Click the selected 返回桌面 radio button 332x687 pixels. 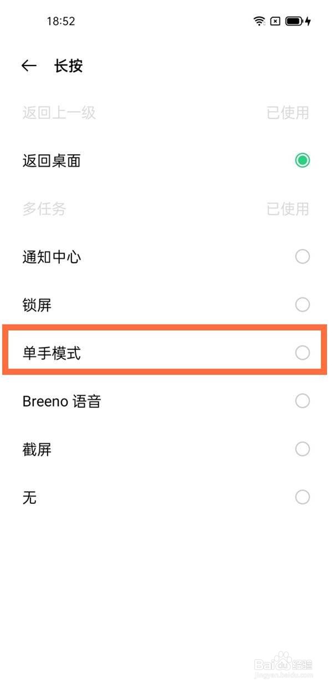[x=302, y=160]
